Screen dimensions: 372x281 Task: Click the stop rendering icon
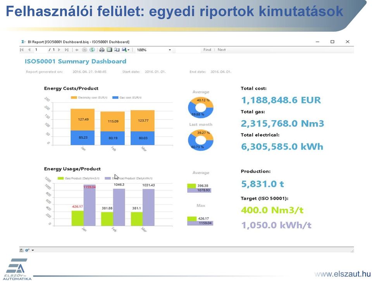coord(84,50)
